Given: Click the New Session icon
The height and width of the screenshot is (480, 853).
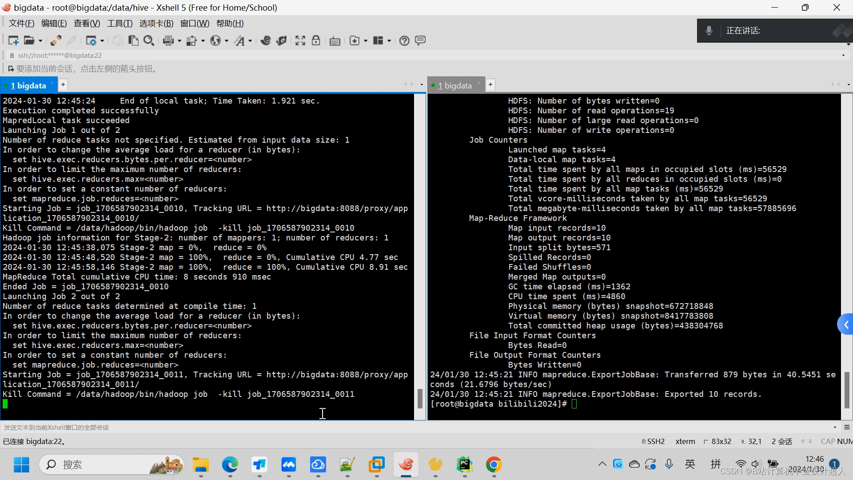Looking at the screenshot, I should coord(13,40).
